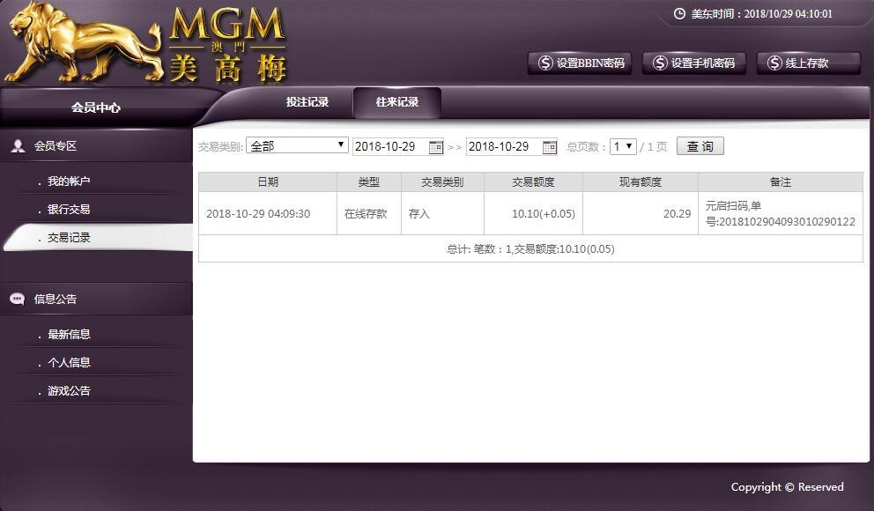Select the 往来记录 tab
Viewport: 874px width, 511px height.
(396, 102)
